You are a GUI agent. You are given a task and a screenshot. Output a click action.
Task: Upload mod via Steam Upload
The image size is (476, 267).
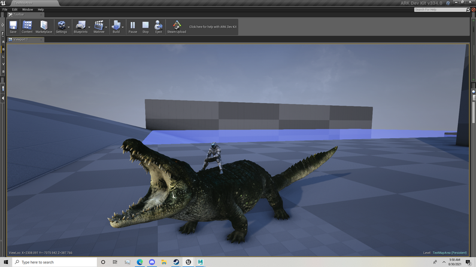177,27
